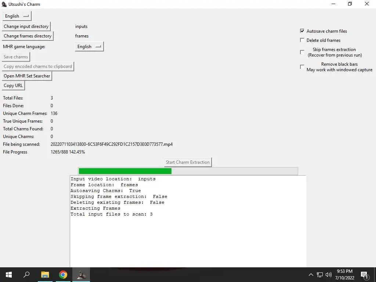376x282 pixels.
Task: Click Change frames directory button
Action: coord(28,36)
